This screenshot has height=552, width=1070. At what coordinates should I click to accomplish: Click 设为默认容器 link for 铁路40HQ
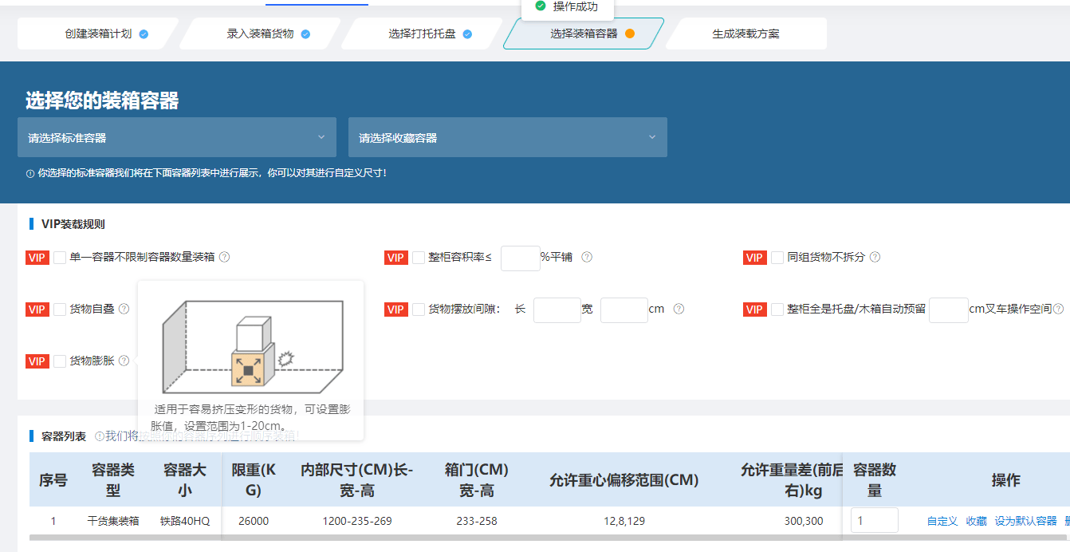[x=1025, y=521]
